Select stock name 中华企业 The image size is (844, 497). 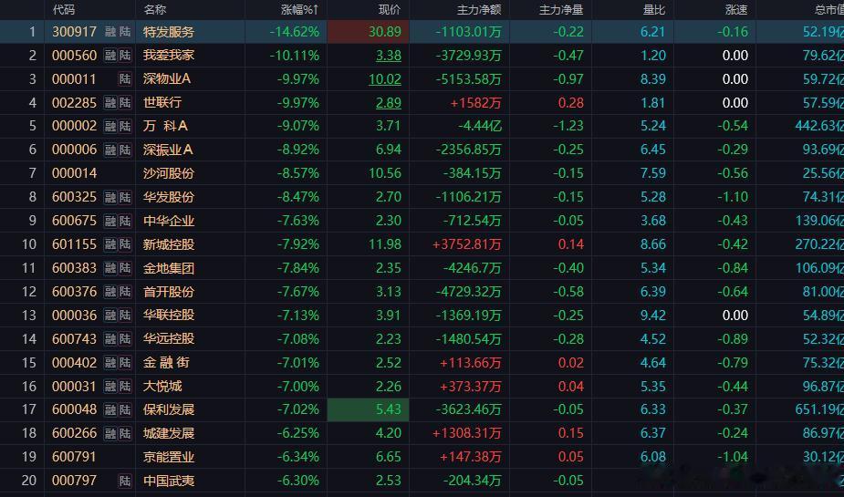169,221
